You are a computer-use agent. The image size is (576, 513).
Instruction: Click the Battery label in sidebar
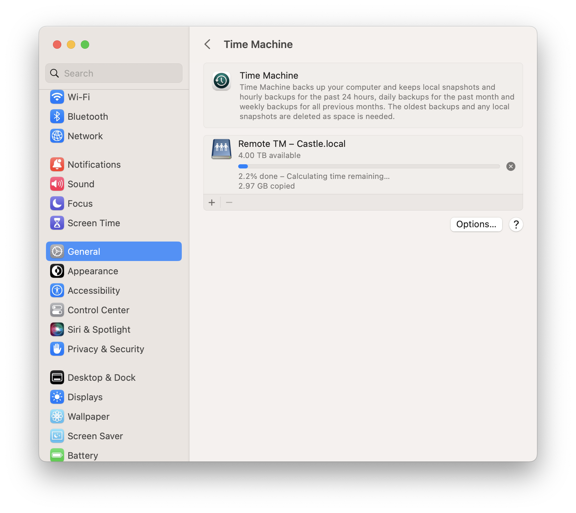(x=83, y=456)
